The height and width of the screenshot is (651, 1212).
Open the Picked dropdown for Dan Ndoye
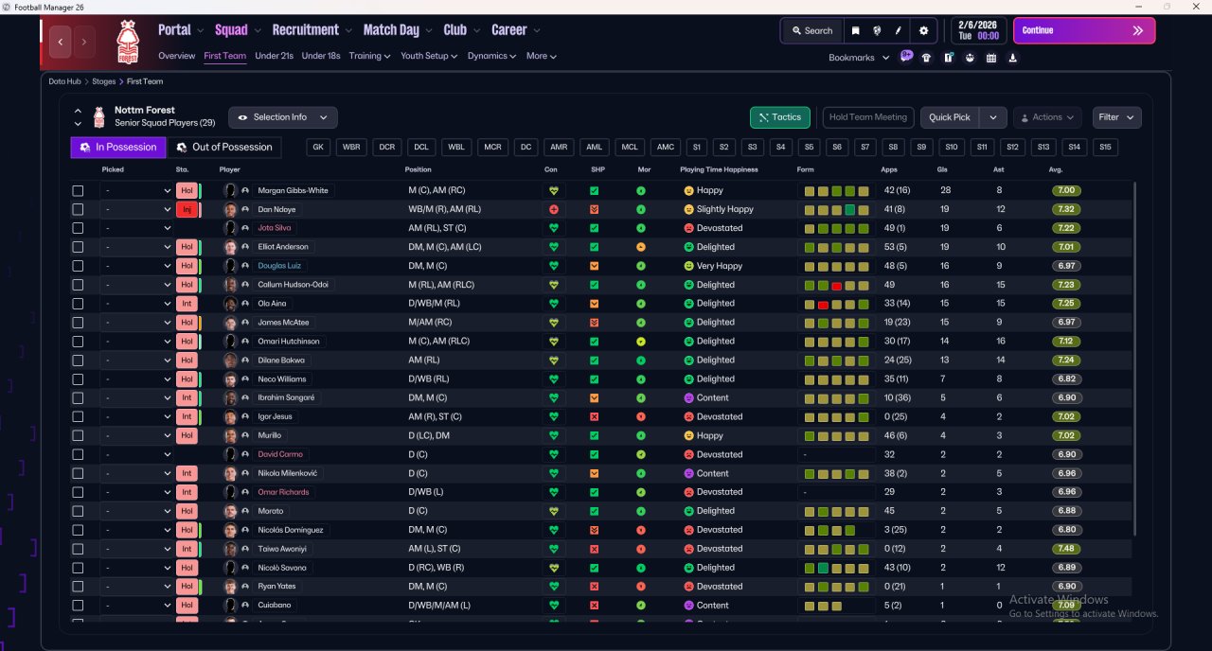point(137,209)
